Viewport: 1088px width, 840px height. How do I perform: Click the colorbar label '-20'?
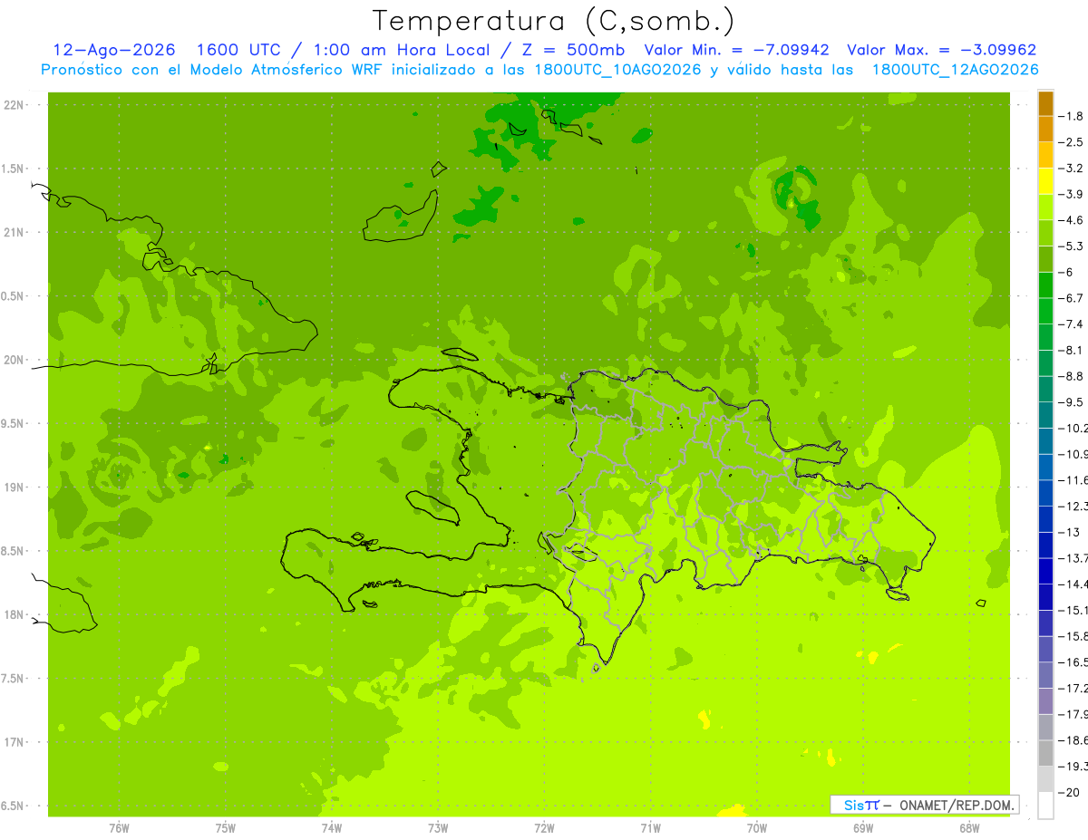click(1068, 792)
